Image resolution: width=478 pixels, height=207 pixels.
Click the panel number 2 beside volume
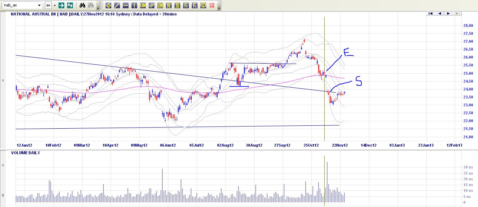point(3,195)
